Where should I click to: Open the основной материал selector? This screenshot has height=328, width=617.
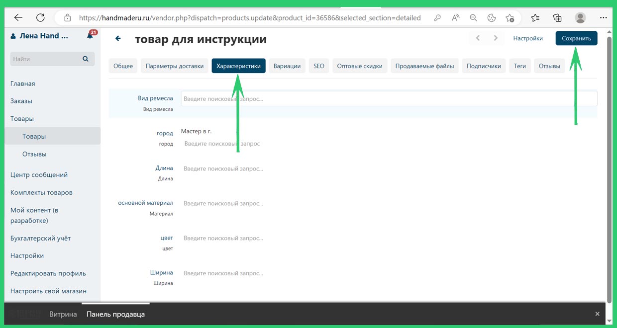pos(223,203)
